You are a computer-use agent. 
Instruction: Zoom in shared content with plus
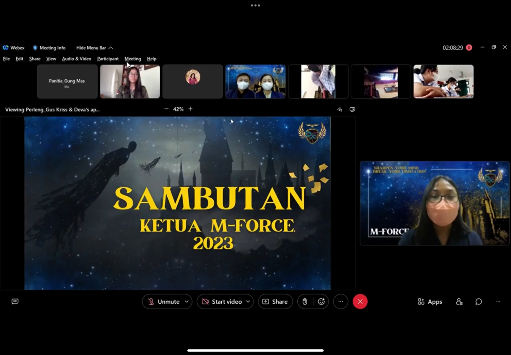tap(190, 109)
